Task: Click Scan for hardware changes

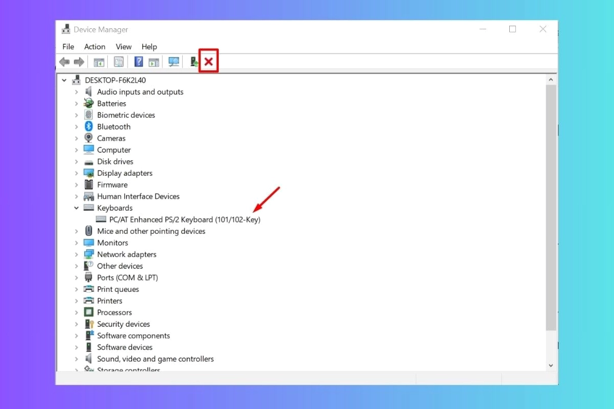Action: (174, 62)
